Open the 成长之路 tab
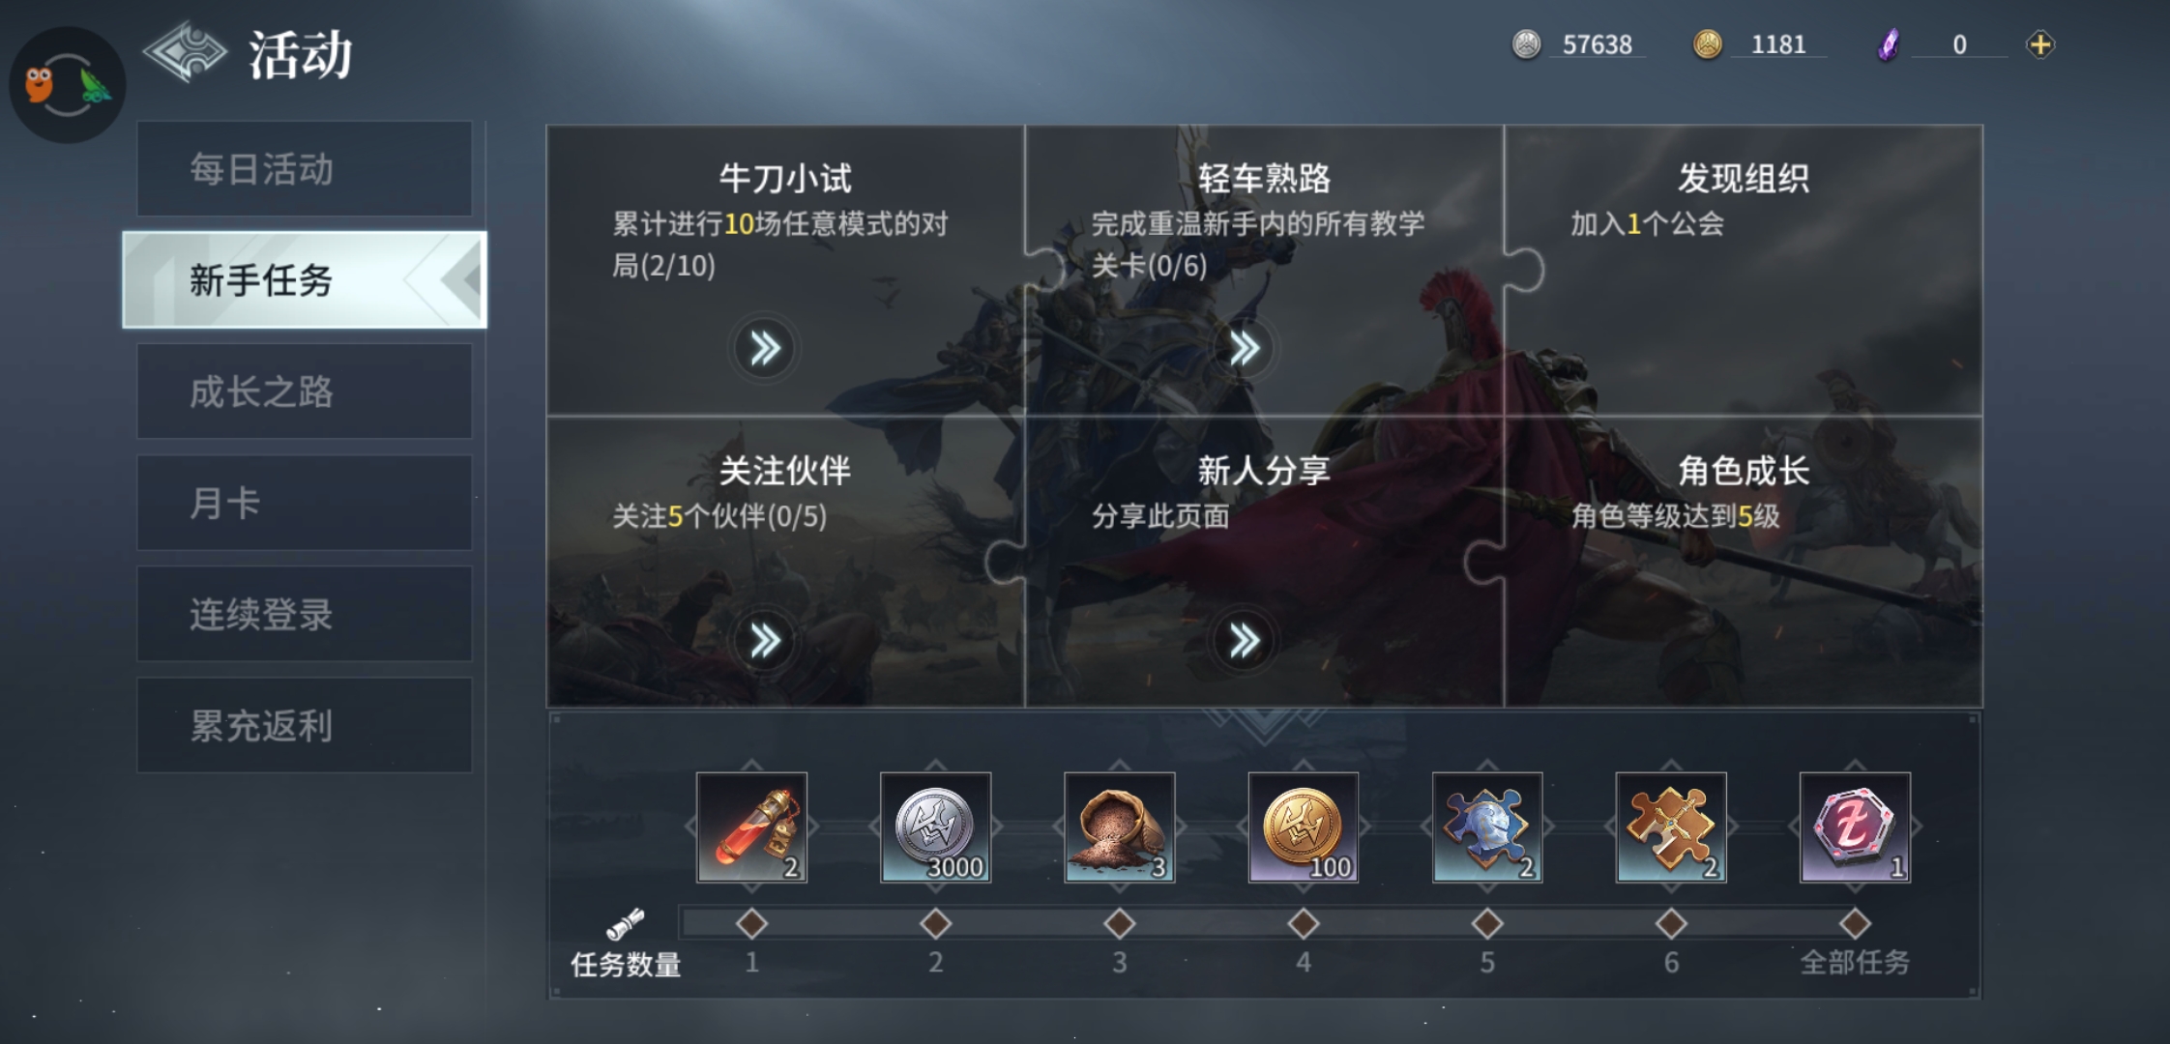 pos(305,391)
